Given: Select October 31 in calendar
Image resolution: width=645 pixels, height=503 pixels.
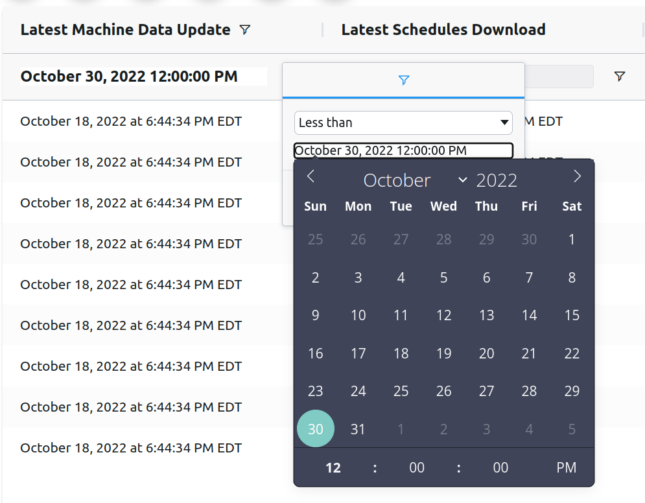Looking at the screenshot, I should [358, 429].
